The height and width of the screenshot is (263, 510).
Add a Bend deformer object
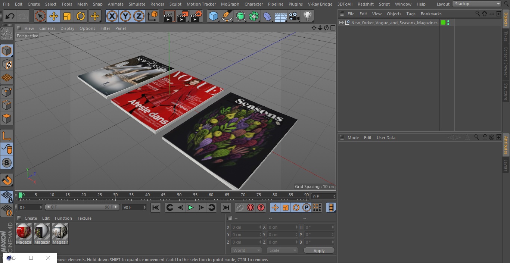click(x=267, y=16)
